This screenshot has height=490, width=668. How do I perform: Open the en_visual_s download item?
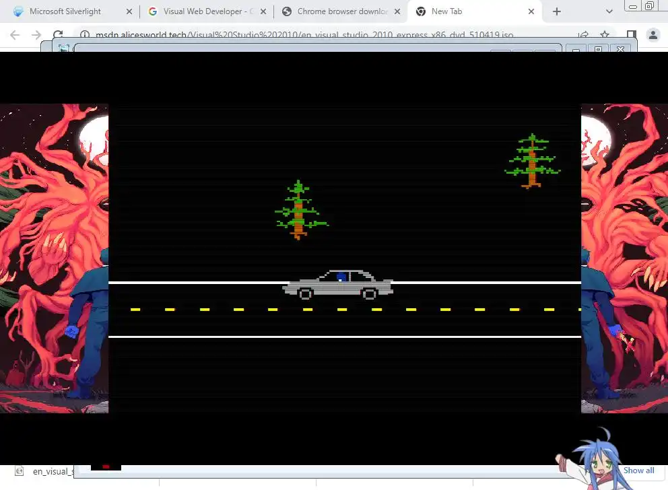pyautogui.click(x=44, y=471)
